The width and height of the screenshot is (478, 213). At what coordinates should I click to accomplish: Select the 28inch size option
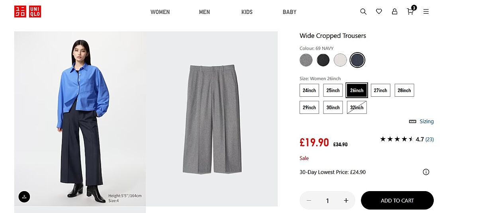tap(404, 90)
